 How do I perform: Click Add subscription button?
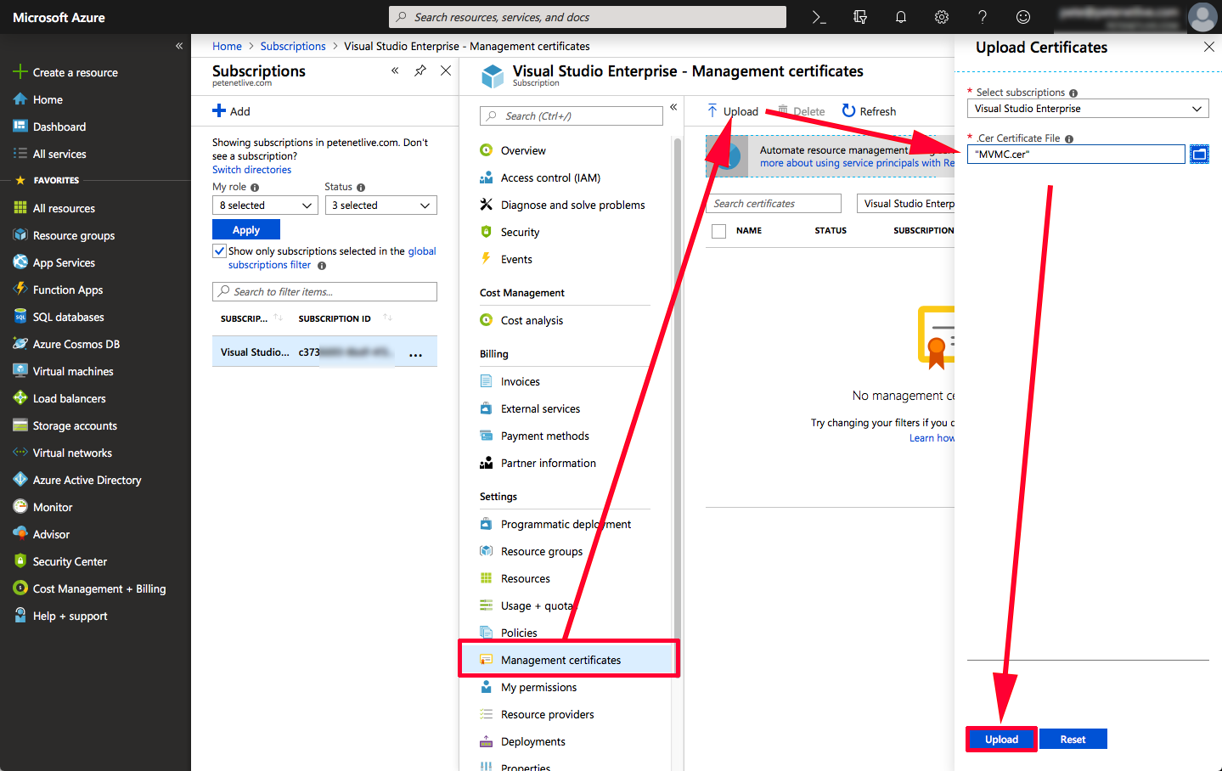coord(231,111)
